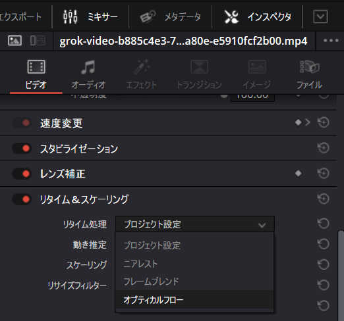This screenshot has width=344, height=321.
Task: Reset the 動き推定 parameter
Action: pos(324,244)
